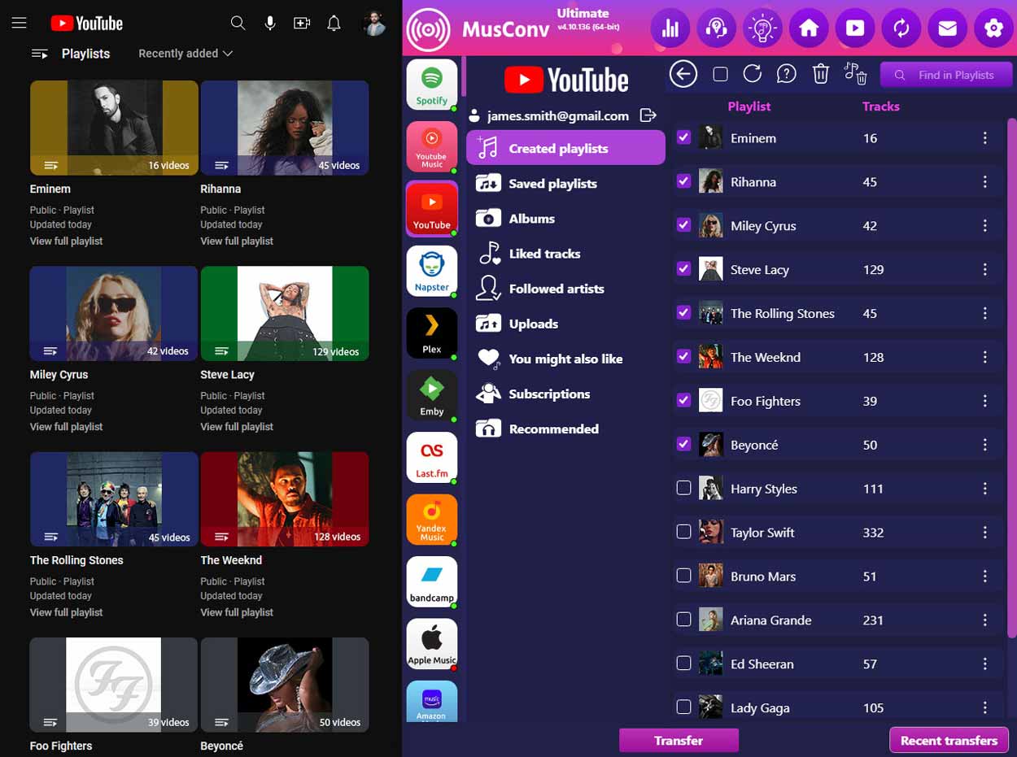Open three-dot menu for Ed Sheeran row
Image resolution: width=1017 pixels, height=757 pixels.
[x=985, y=664]
